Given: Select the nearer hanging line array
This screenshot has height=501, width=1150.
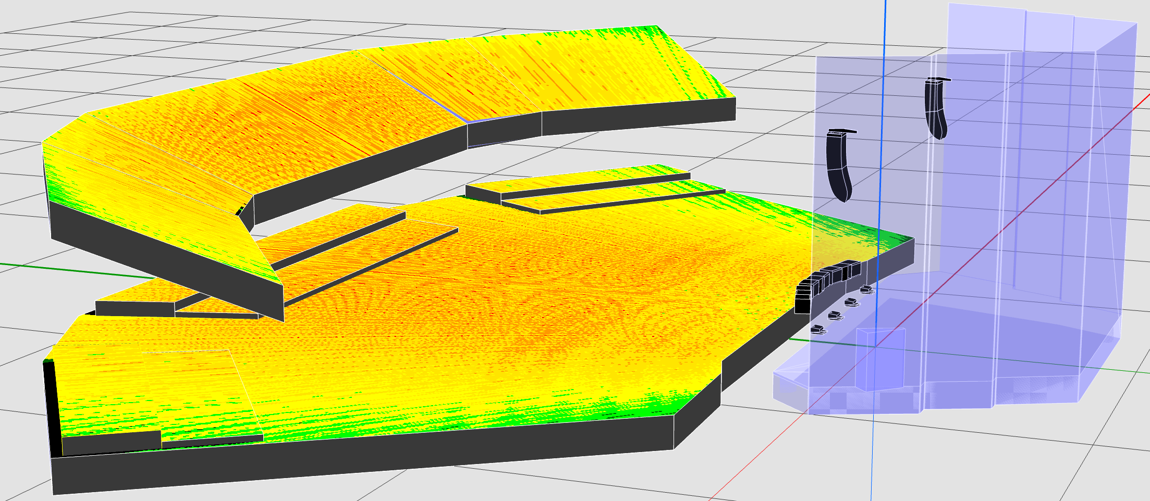Looking at the screenshot, I should (838, 167).
